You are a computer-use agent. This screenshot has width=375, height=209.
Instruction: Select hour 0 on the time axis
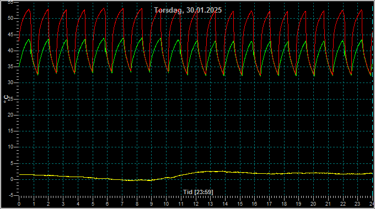tap(19, 204)
